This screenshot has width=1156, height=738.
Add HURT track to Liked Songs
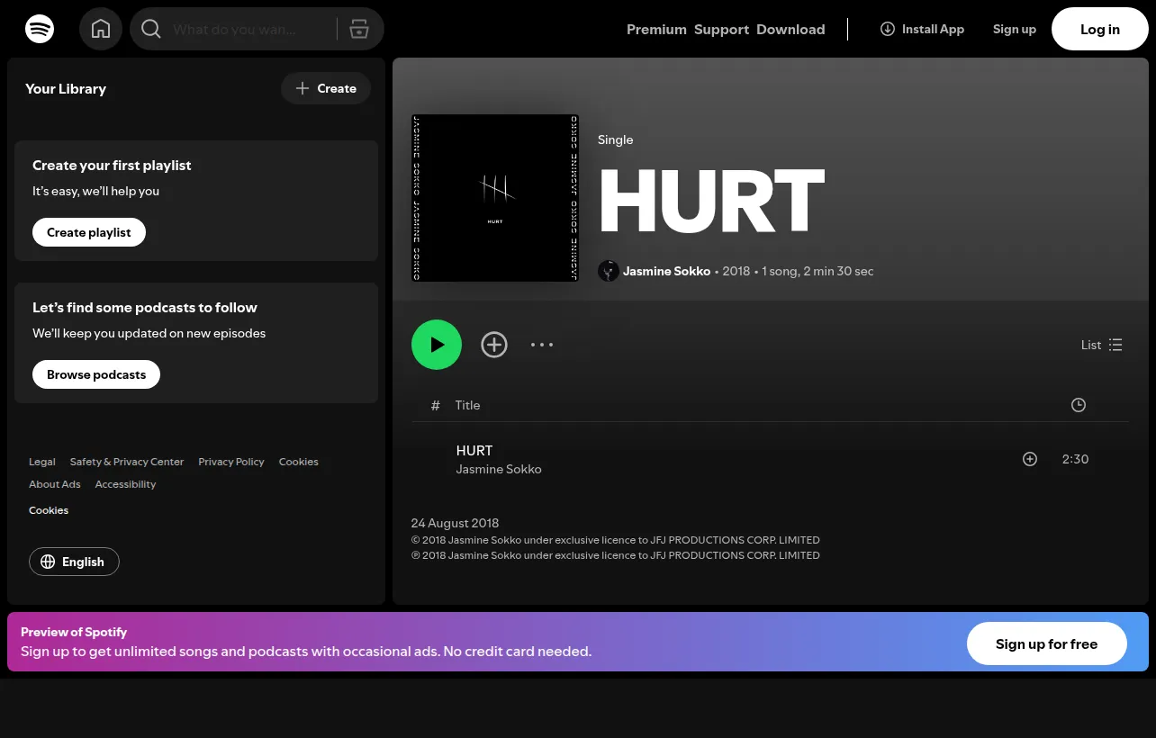pos(1030,459)
